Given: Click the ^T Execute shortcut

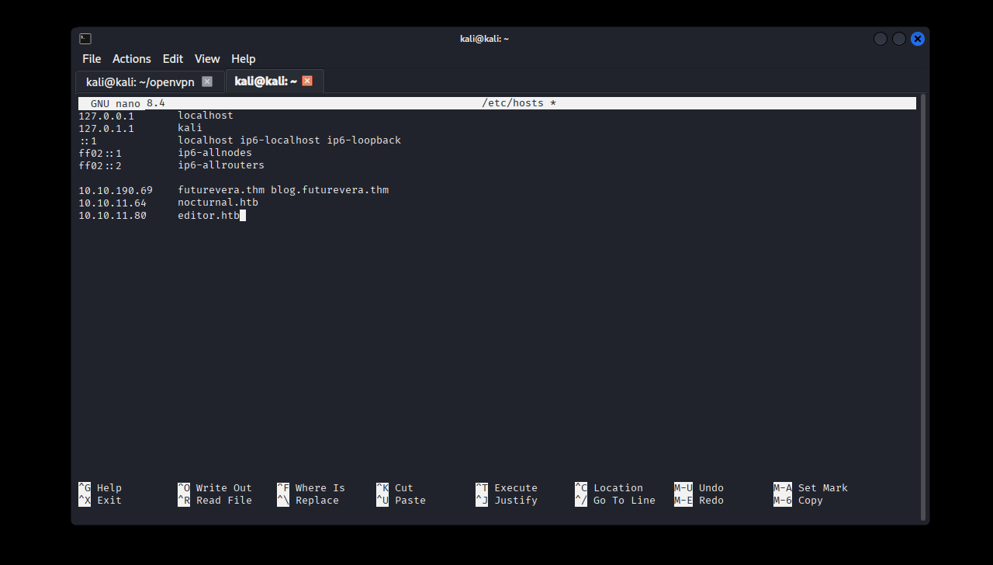Looking at the screenshot, I should 507,488.
